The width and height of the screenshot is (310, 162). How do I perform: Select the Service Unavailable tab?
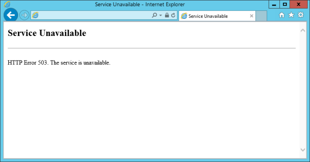point(217,16)
